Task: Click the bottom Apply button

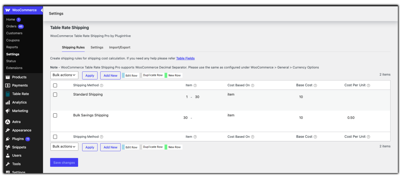Action: pyautogui.click(x=90, y=147)
